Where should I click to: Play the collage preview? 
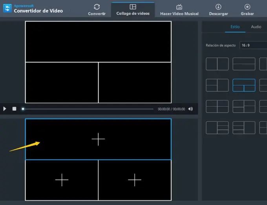click(x=5, y=109)
